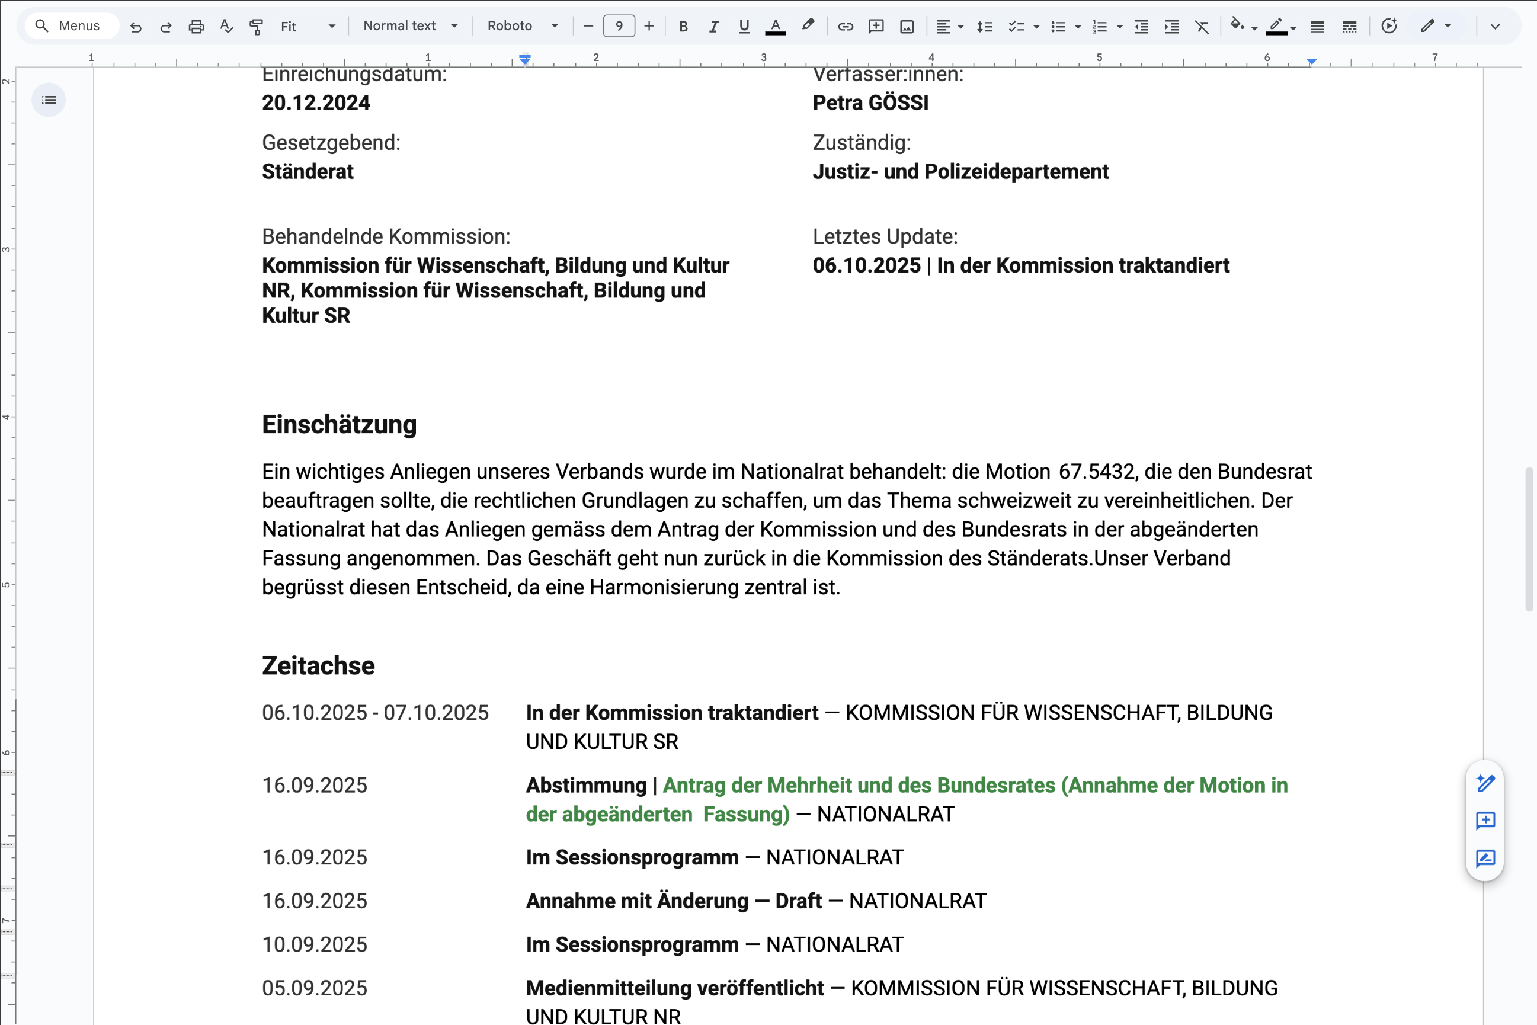This screenshot has width=1537, height=1025.
Task: Increase font size with plus button
Action: tap(649, 26)
